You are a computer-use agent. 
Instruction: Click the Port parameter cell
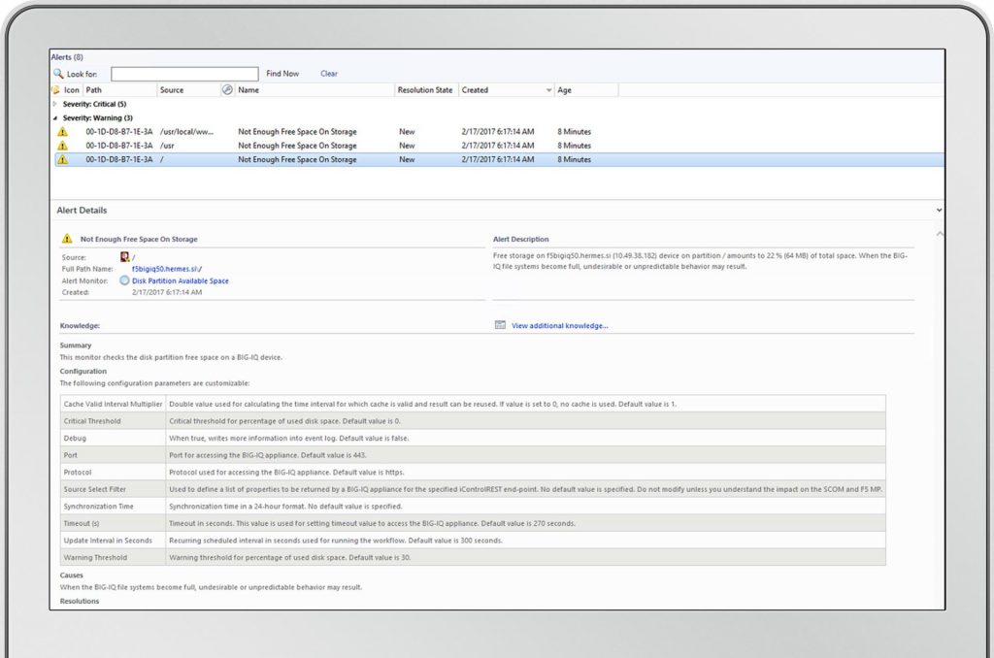pos(113,455)
